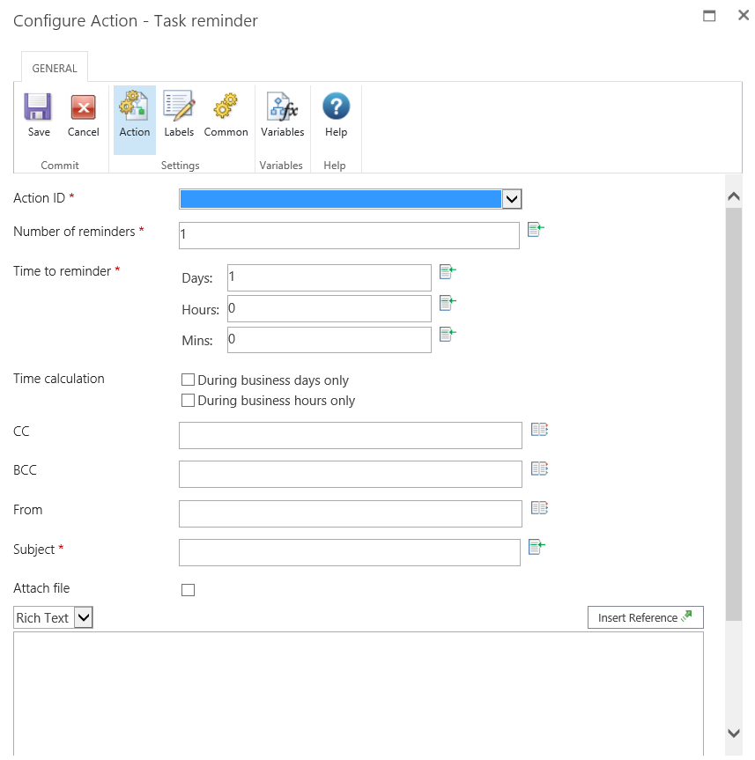This screenshot has width=755, height=760.
Task: Click the Insert Reference button
Action: point(645,618)
